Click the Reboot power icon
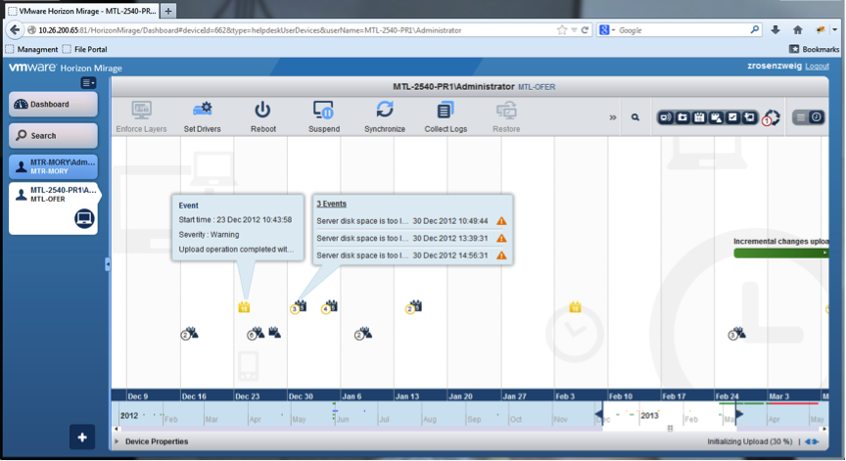846x461 pixels. click(262, 110)
